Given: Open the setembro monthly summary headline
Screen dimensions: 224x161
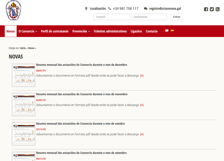Looking at the screenshot, I should (81, 153).
